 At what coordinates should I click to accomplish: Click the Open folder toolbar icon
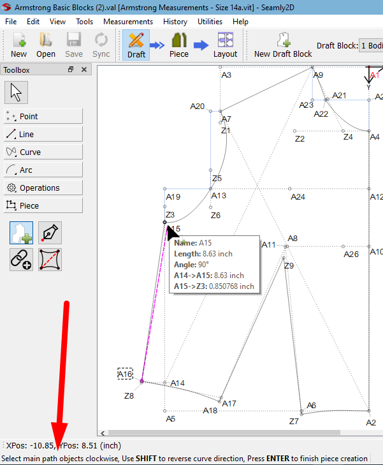click(45, 45)
